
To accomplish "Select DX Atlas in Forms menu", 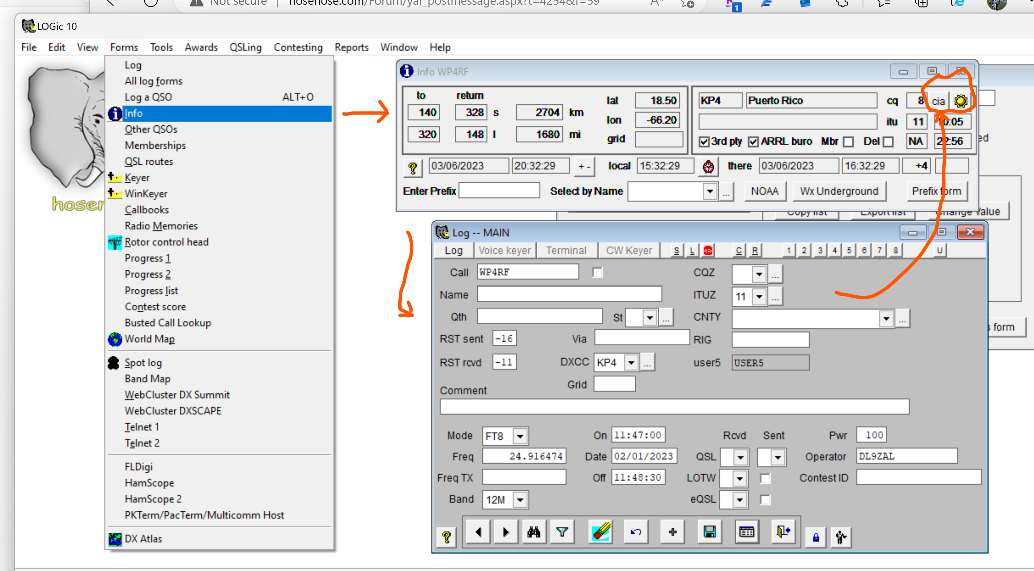I will tap(220, 539).
